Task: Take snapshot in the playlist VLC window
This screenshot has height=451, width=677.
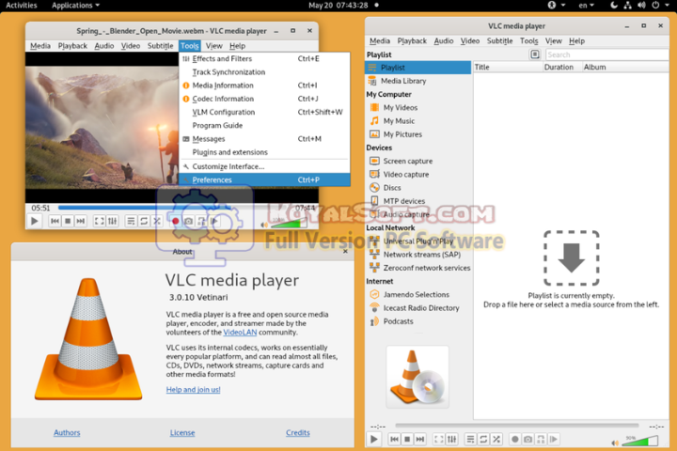Action: pos(527,440)
